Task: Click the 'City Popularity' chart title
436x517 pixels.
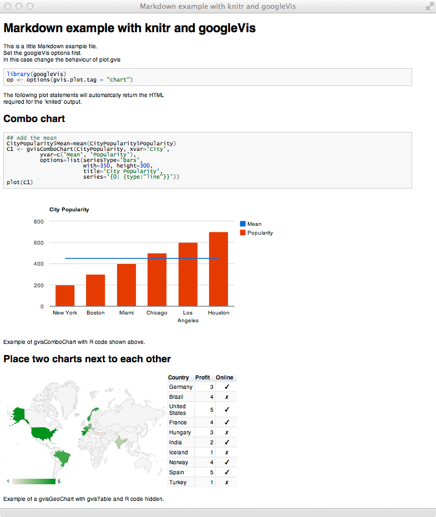Action: (x=69, y=210)
